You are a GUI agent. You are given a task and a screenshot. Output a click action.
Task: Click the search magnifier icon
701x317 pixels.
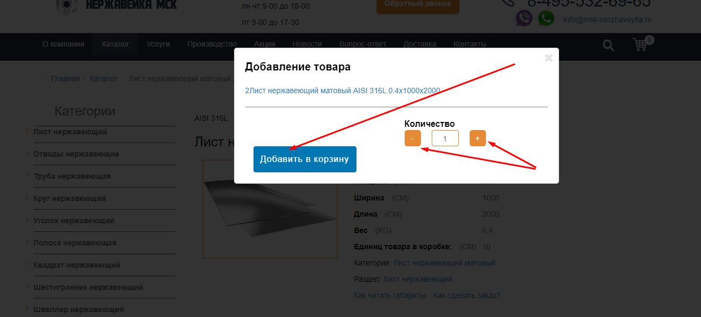click(609, 46)
